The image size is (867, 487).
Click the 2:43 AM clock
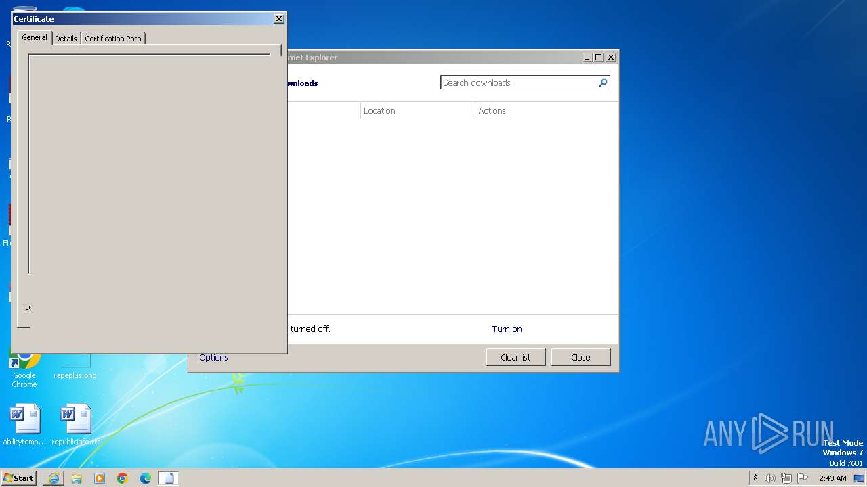pos(832,478)
